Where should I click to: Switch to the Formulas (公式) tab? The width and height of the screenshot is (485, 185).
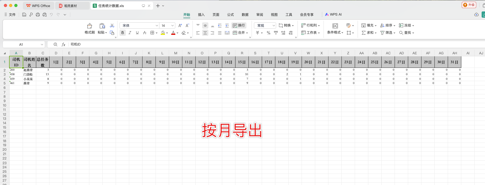[231, 15]
